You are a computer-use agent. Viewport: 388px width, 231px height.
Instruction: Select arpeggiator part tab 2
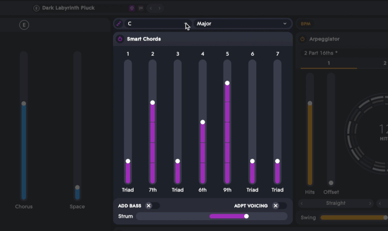tap(384, 63)
